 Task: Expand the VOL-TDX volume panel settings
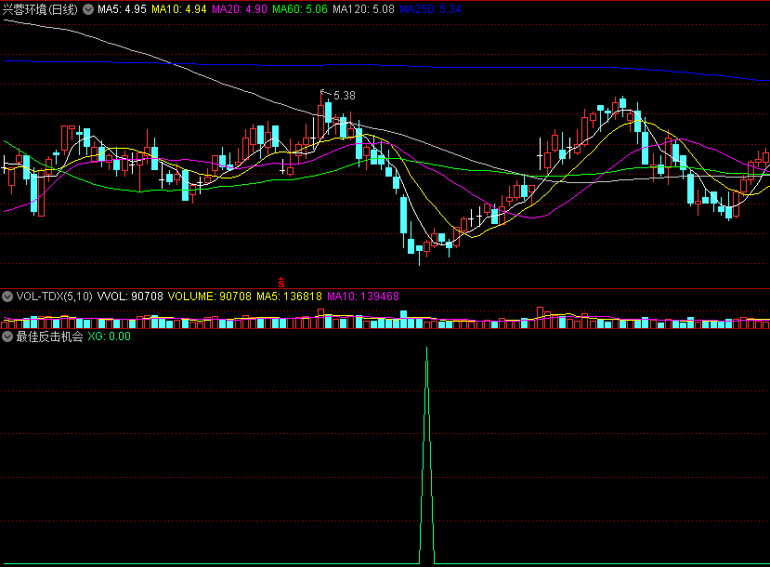coord(7,297)
